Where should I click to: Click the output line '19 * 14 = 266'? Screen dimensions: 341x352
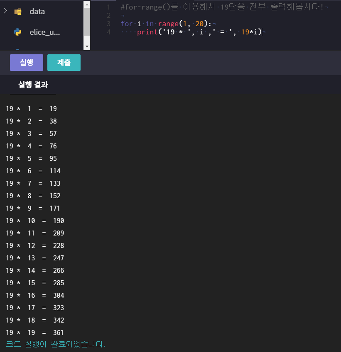click(x=35, y=270)
